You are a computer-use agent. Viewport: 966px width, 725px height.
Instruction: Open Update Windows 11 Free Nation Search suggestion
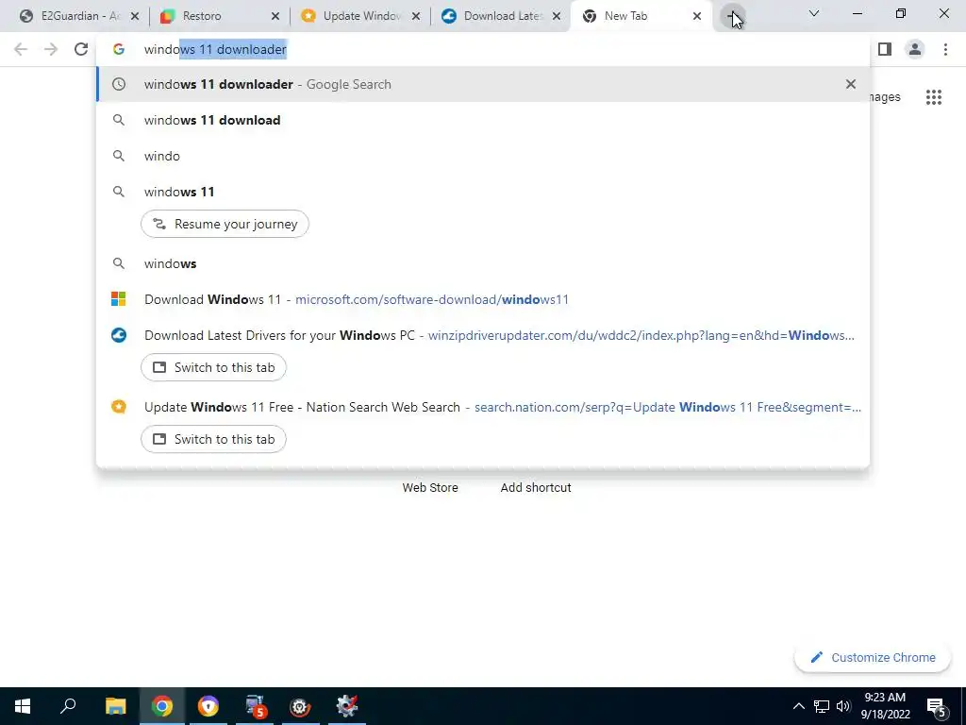[482, 407]
